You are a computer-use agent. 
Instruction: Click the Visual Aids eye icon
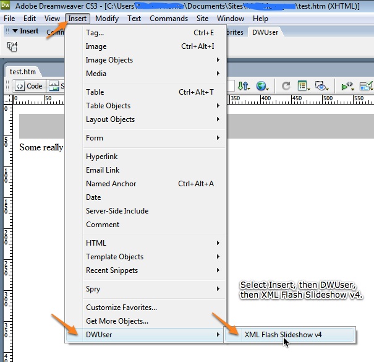click(321, 86)
